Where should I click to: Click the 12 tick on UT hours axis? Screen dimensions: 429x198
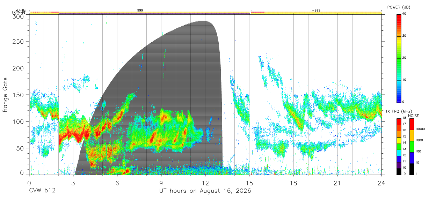(x=205, y=183)
